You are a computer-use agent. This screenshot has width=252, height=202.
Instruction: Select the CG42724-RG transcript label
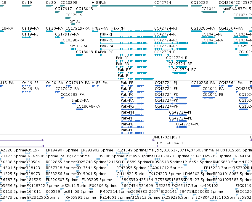click(184, 70)
